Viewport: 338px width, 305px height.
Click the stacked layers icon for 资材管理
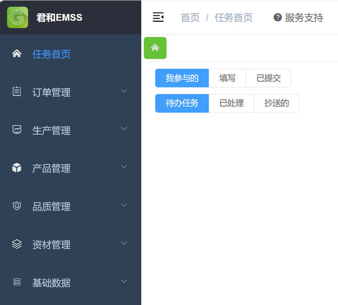[17, 244]
